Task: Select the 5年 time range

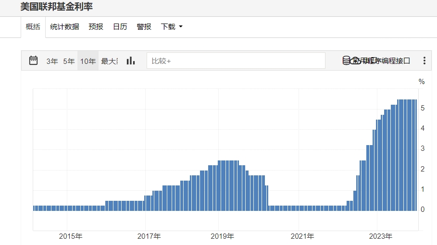Action: click(69, 61)
